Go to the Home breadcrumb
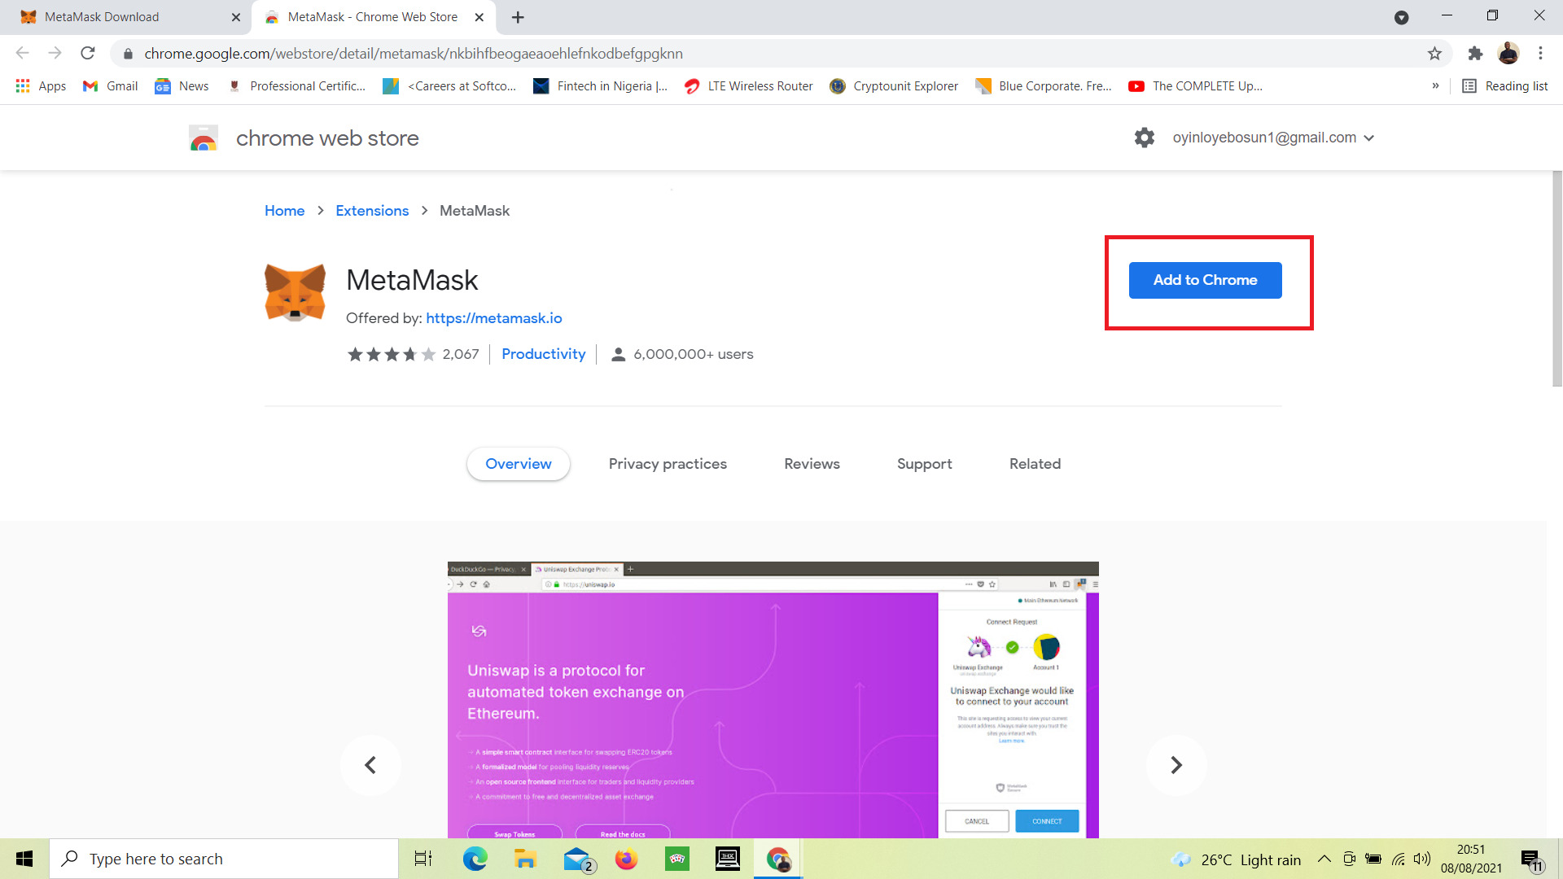Viewport: 1563px width, 879px height. tap(284, 211)
